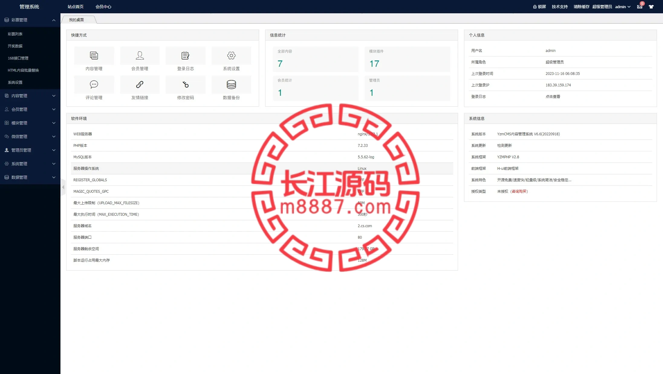Open 会员中心 in the top bar

click(103, 7)
